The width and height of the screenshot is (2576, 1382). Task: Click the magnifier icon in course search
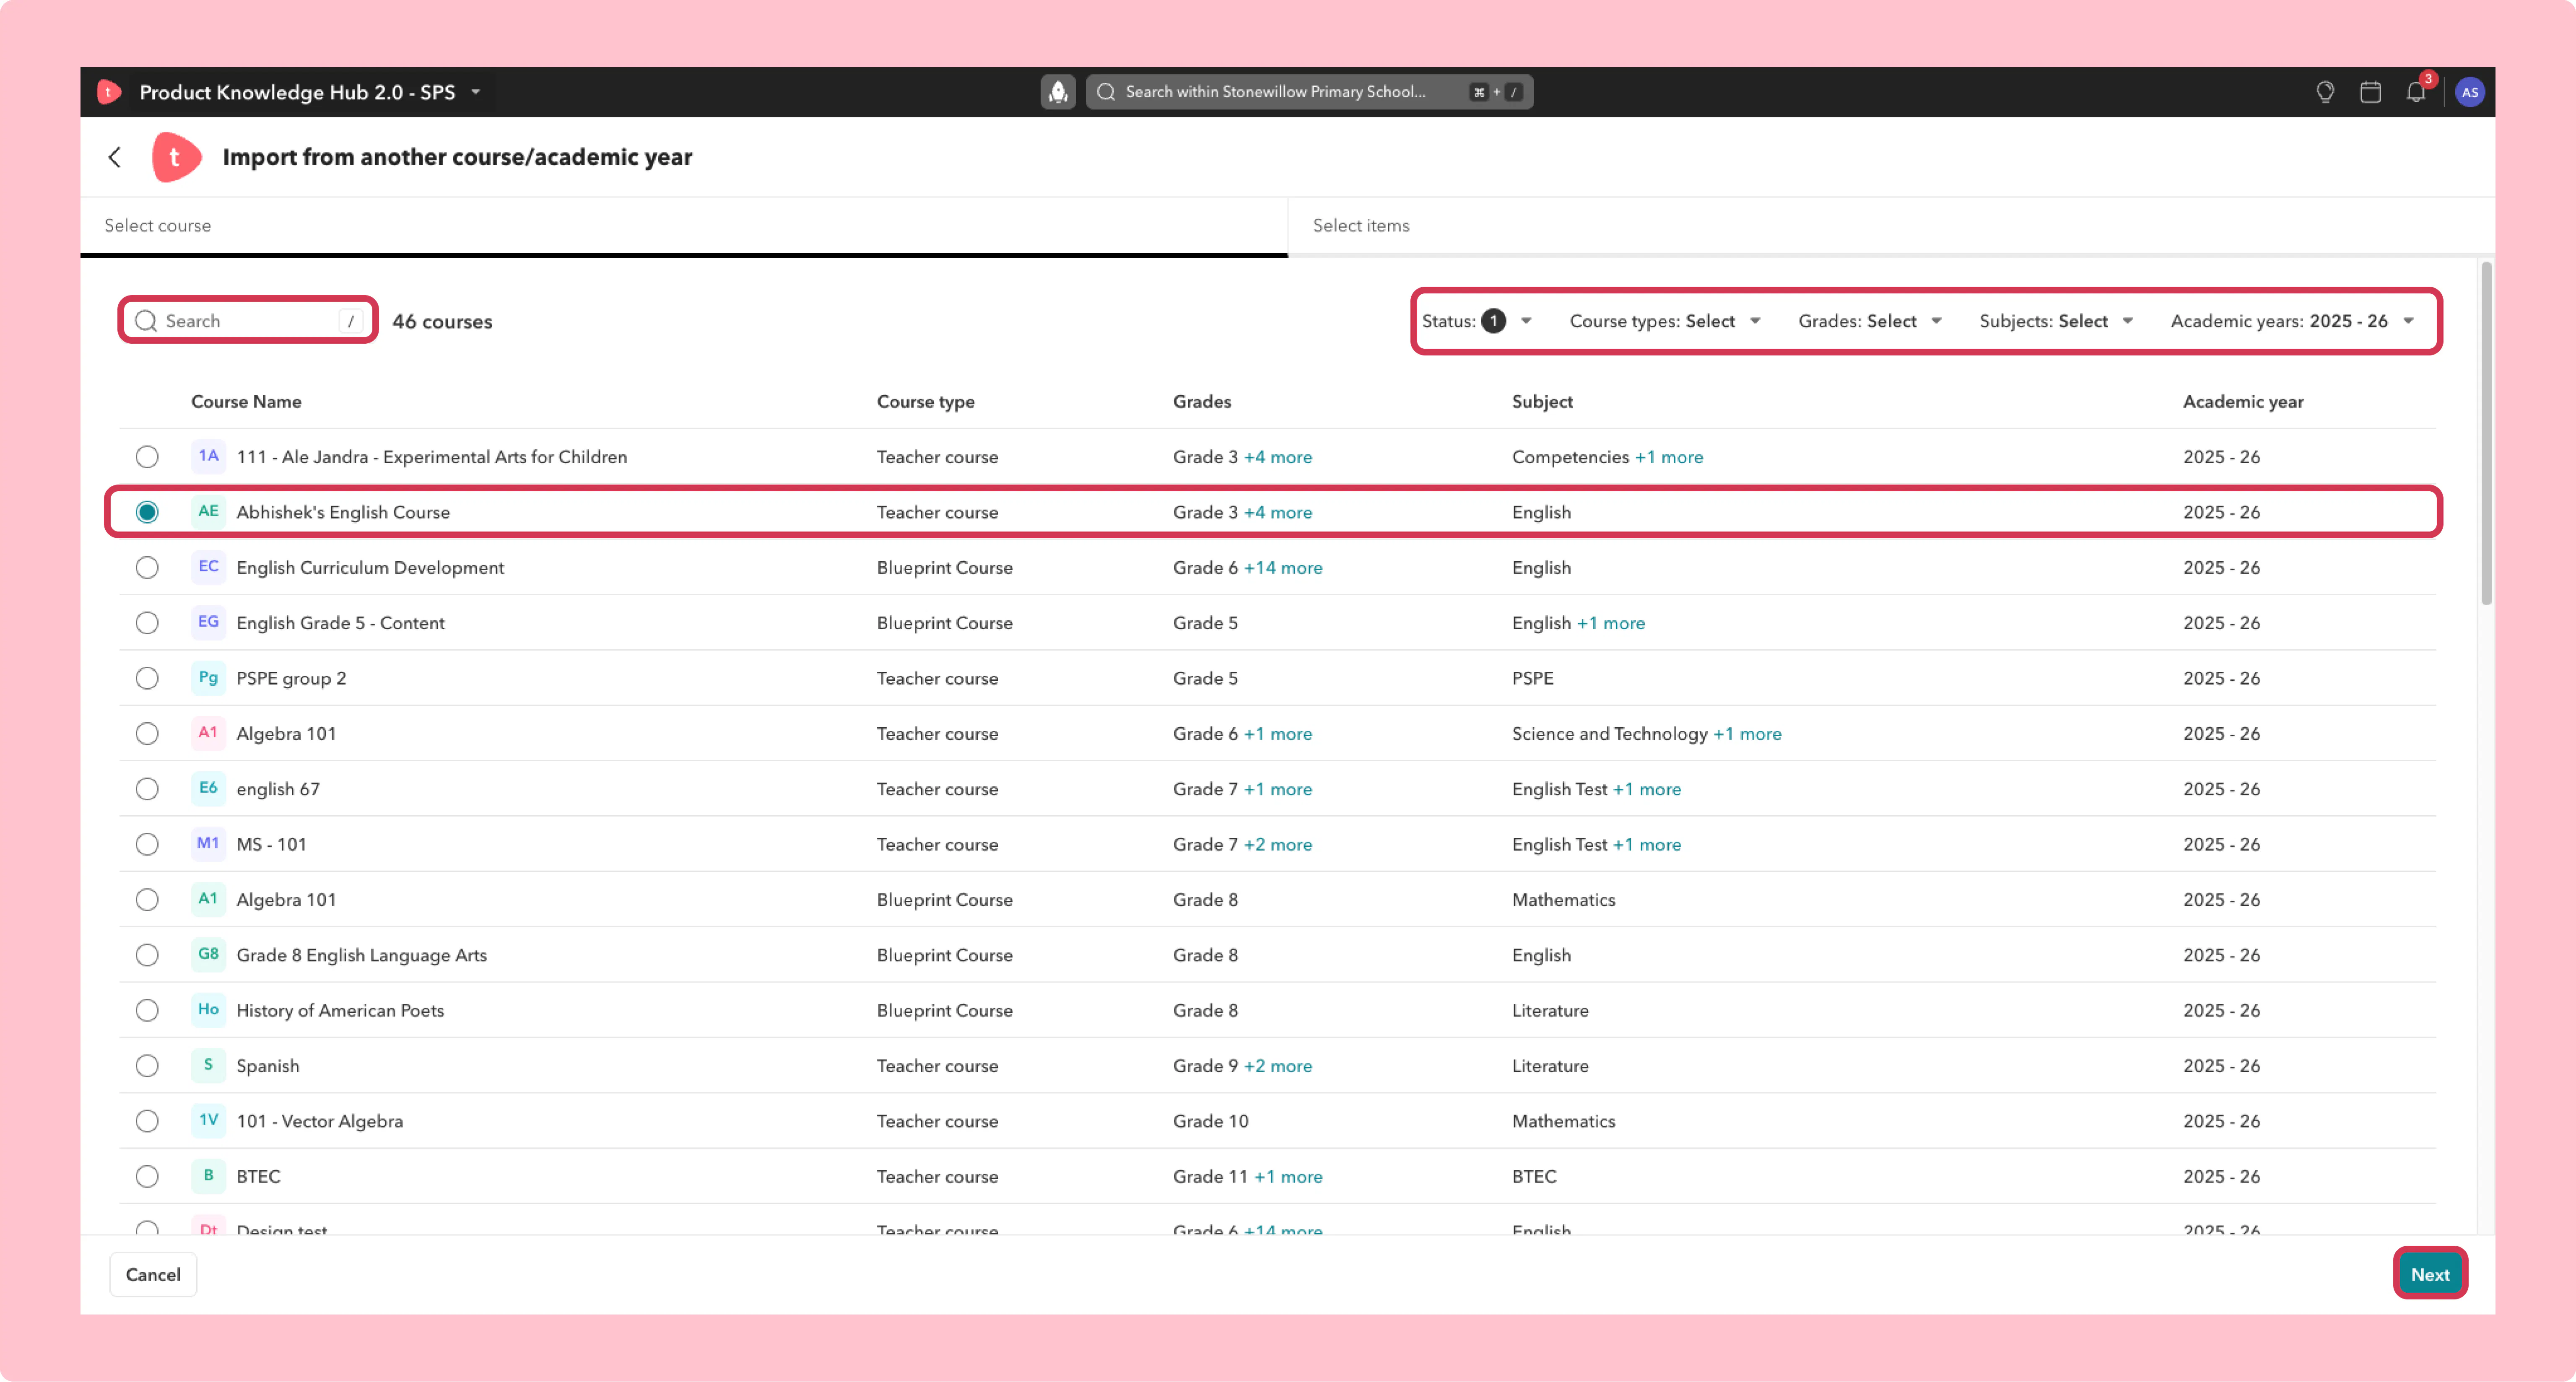[x=146, y=321]
